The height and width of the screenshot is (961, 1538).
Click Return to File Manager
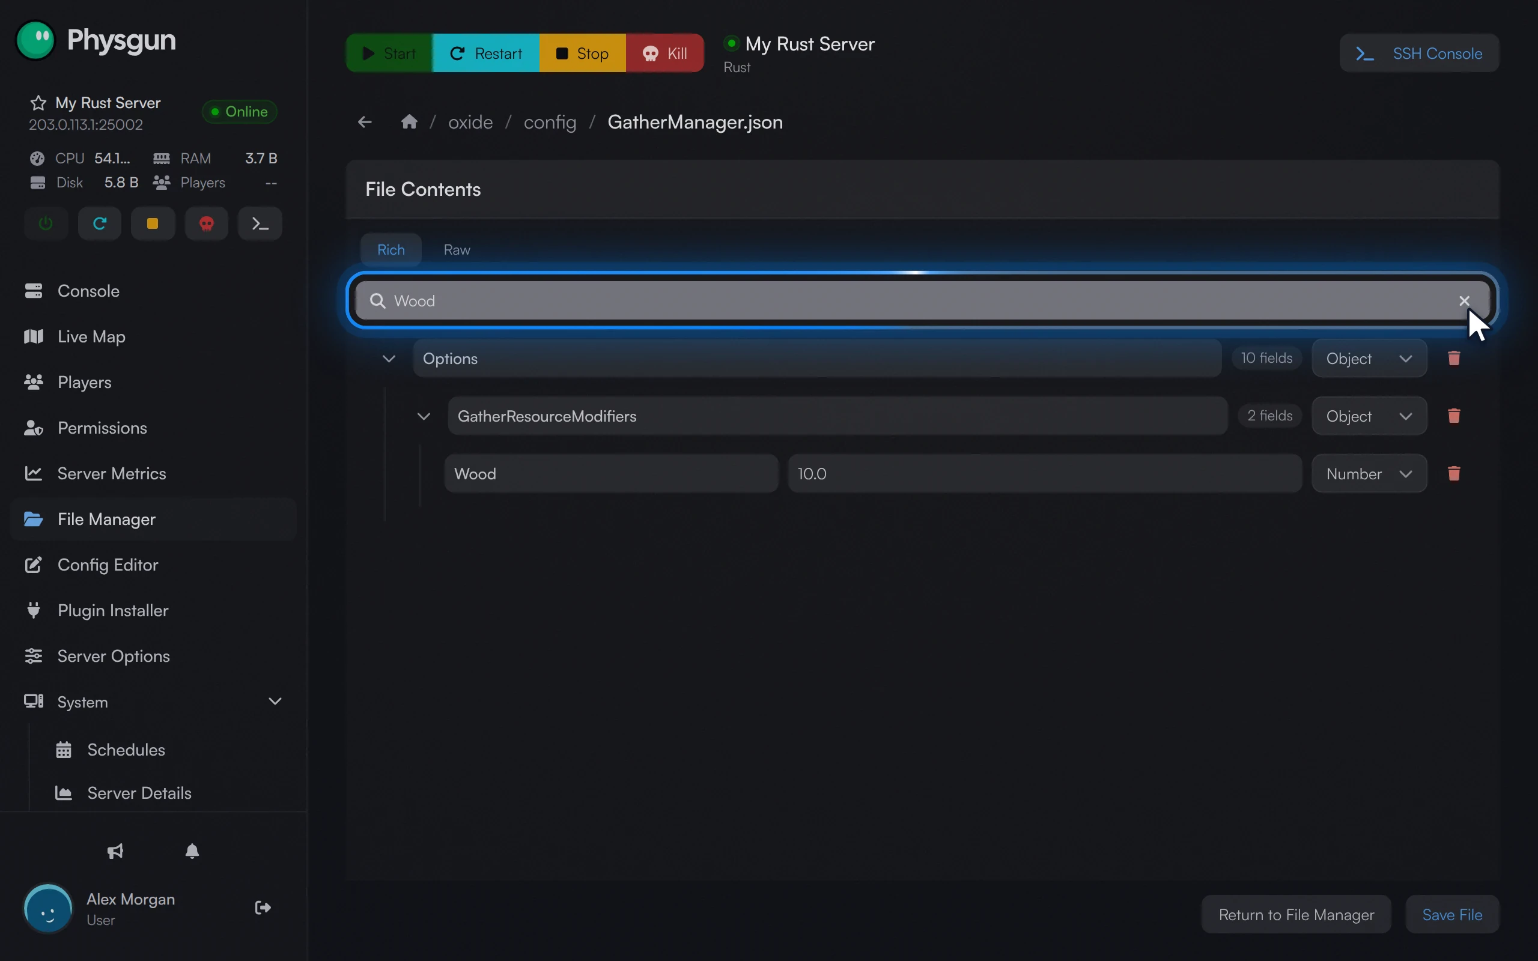coord(1296,915)
